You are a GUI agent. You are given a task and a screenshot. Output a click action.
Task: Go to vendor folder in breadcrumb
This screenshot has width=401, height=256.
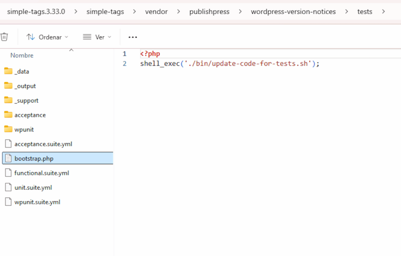[157, 12]
